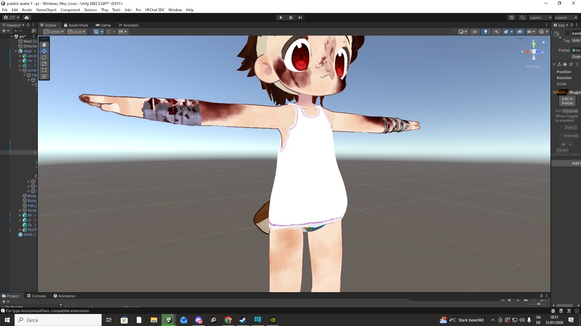Open the Layout dropdown
The height and width of the screenshot is (326, 581).
point(566,18)
